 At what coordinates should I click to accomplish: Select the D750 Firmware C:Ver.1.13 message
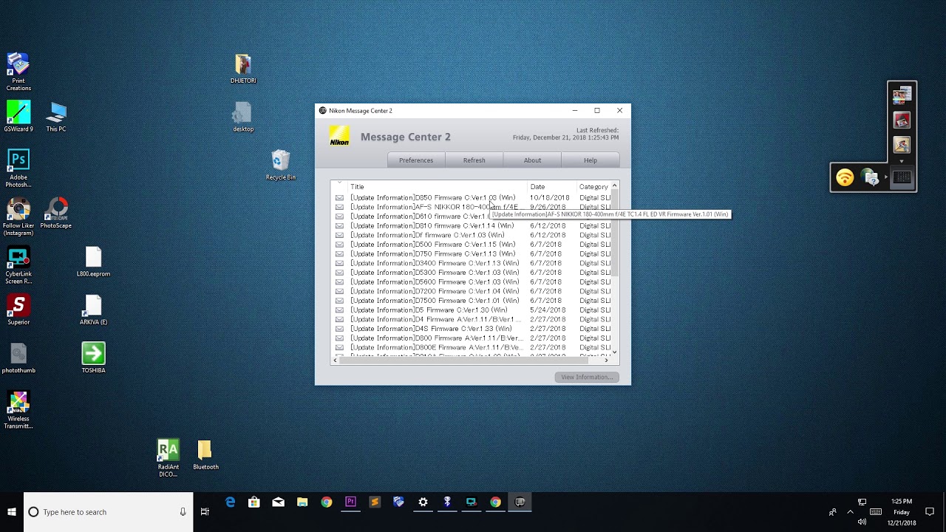click(x=433, y=254)
